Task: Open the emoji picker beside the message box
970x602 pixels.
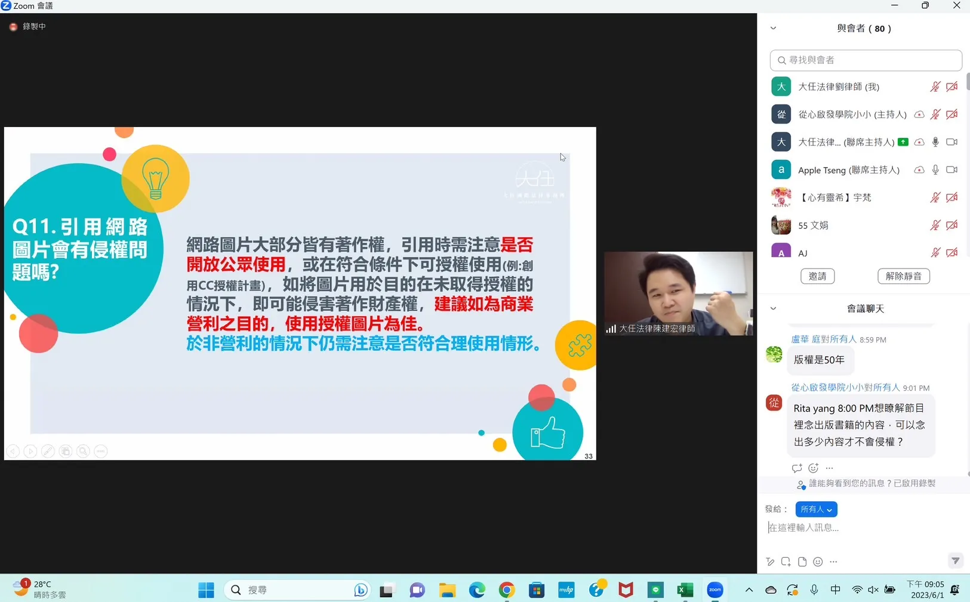Action: click(x=817, y=561)
